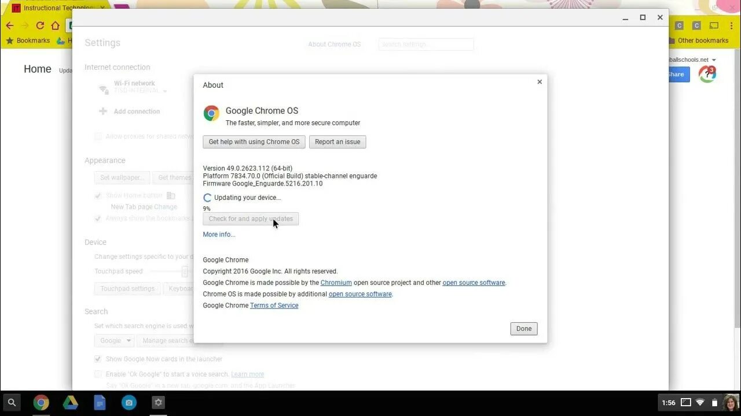This screenshot has width=741, height=416.
Task: Click the first C extension icon
Action: coord(679,25)
